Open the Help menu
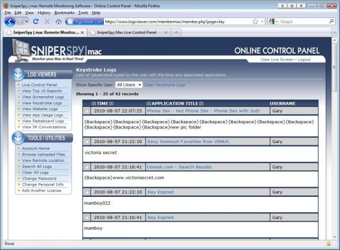 pyautogui.click(x=96, y=13)
